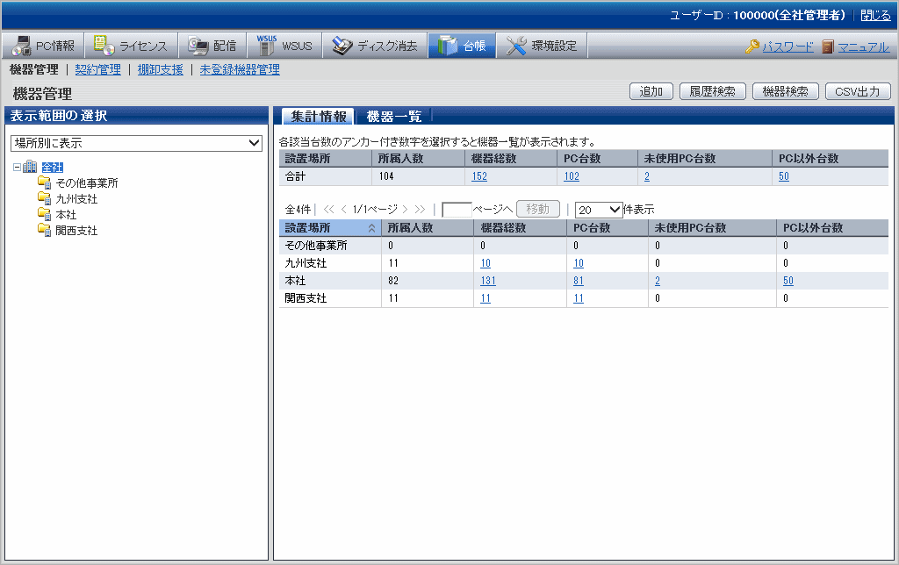Open the 未登録機器管理 link

240,69
